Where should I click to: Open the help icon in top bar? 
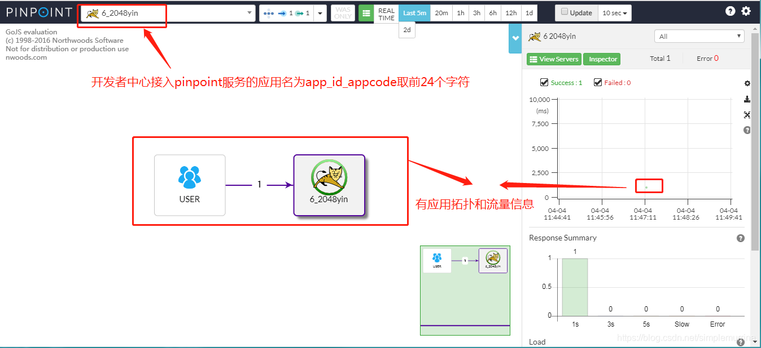[731, 11]
